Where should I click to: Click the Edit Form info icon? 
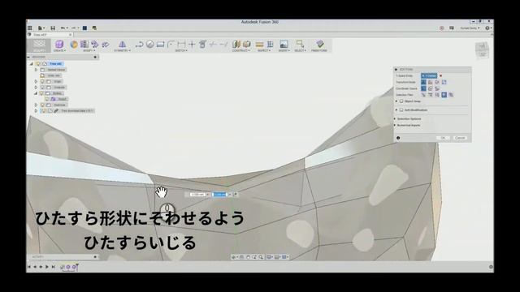[x=398, y=138]
